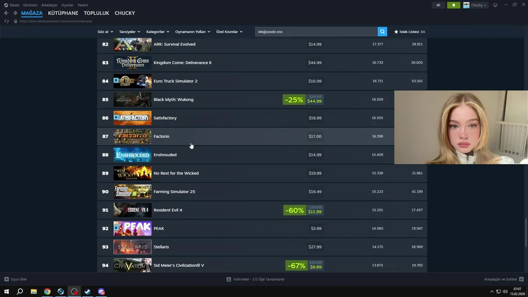Expand the Özel Kısımlar dropdown
The width and height of the screenshot is (528, 297).
tap(229, 32)
